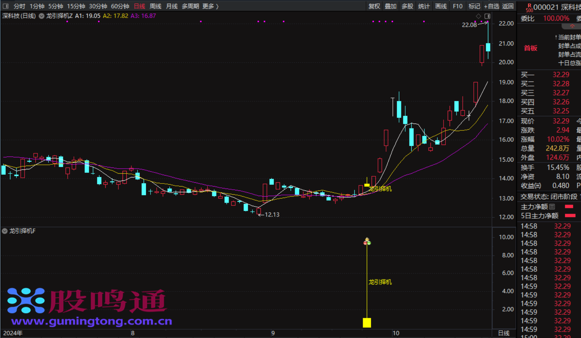Toggle the right side panel icon

[x=487, y=16]
